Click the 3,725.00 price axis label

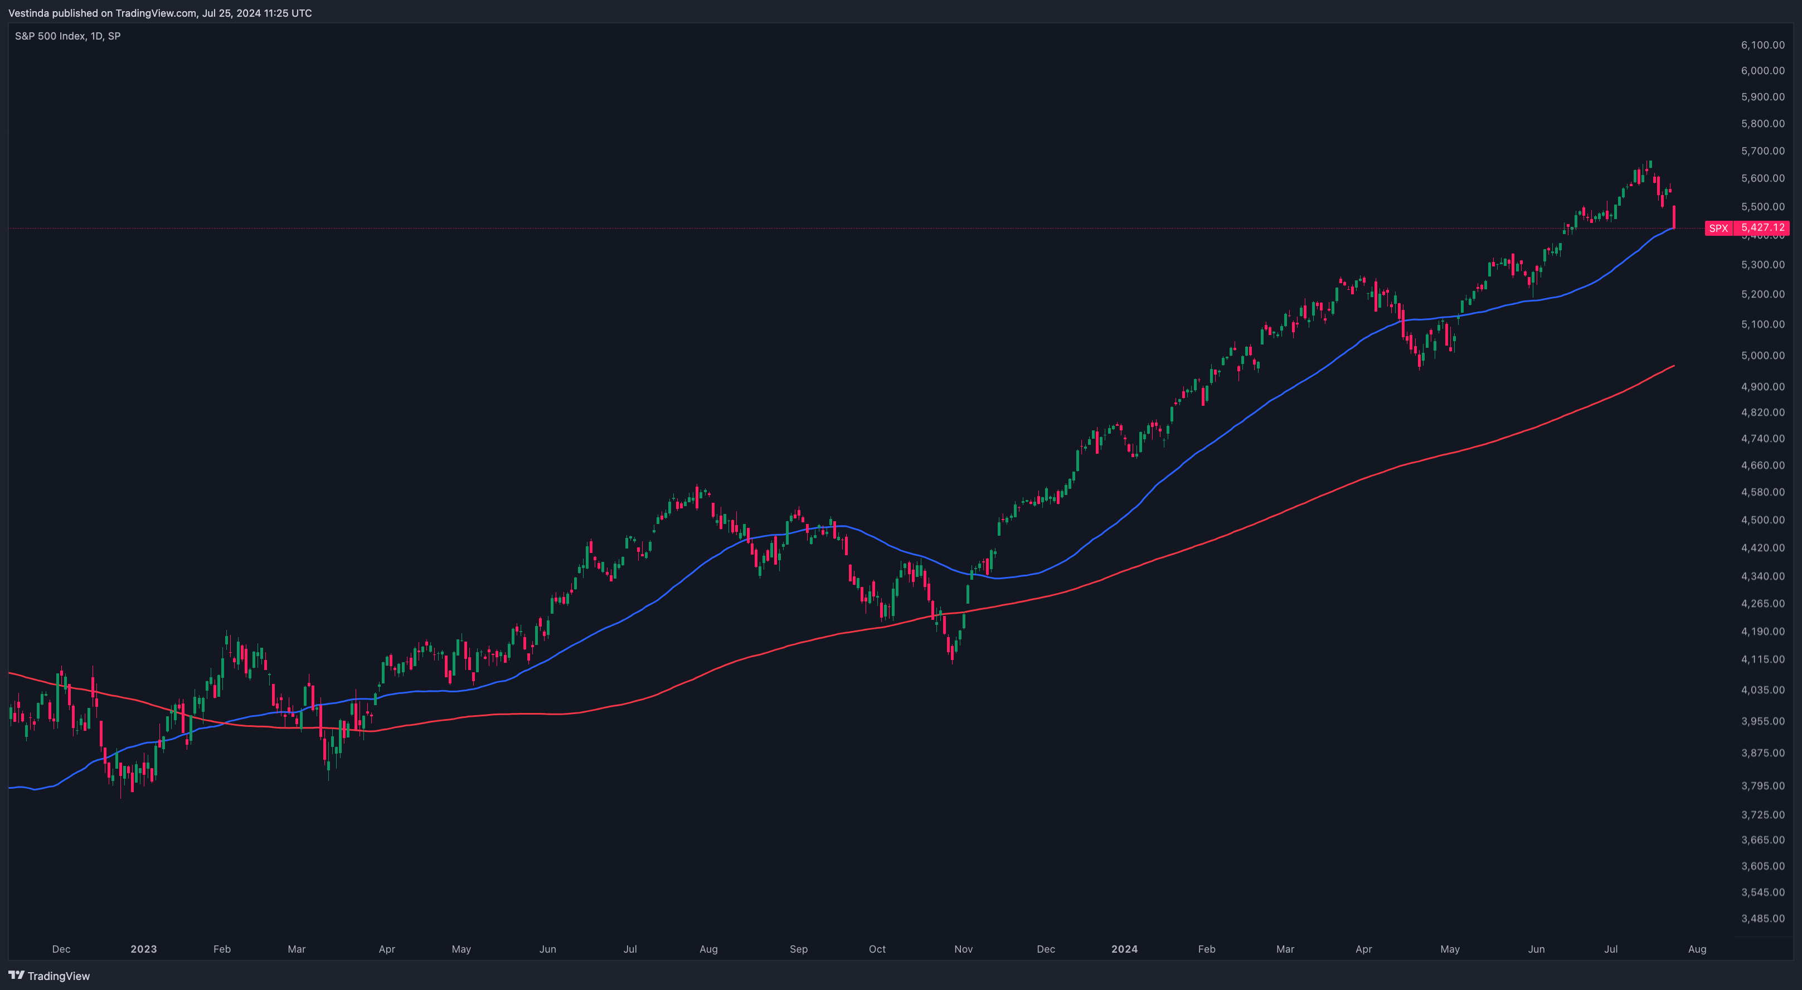[x=1762, y=814]
